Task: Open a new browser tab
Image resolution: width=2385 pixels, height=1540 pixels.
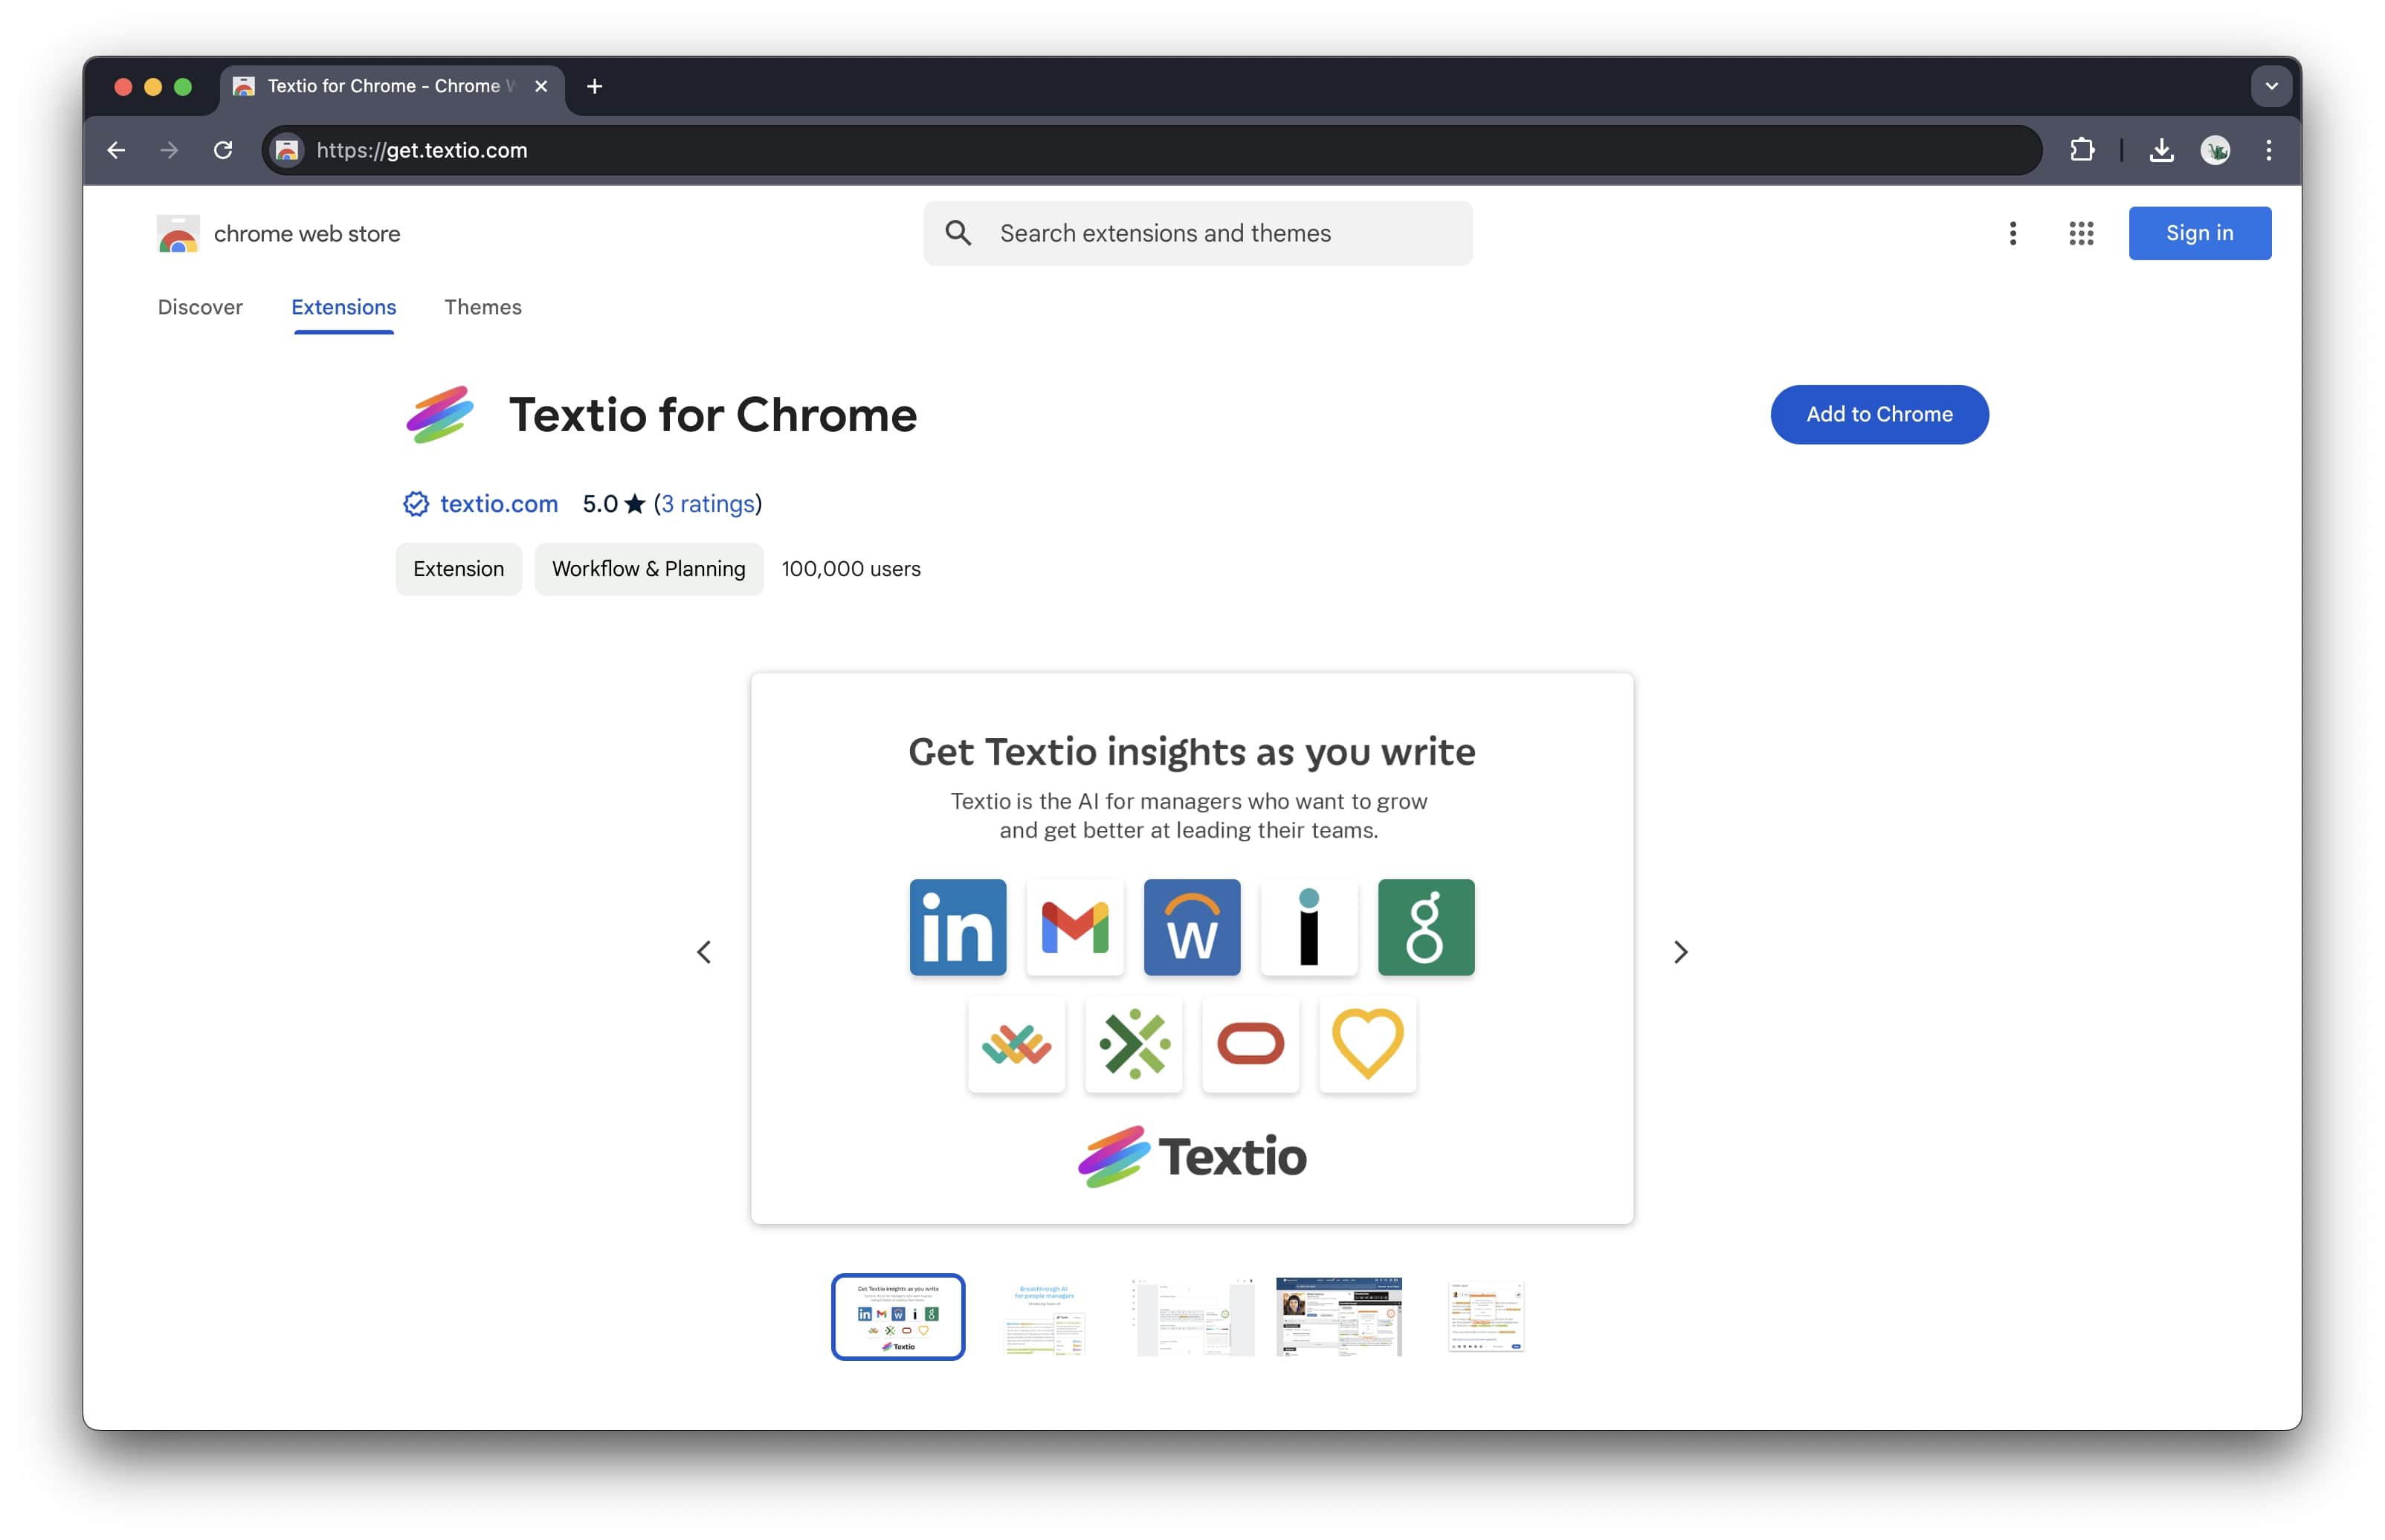Action: (594, 86)
